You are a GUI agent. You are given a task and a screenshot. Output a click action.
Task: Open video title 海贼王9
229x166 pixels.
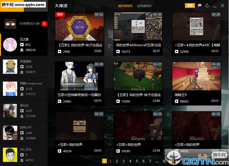point(180,95)
